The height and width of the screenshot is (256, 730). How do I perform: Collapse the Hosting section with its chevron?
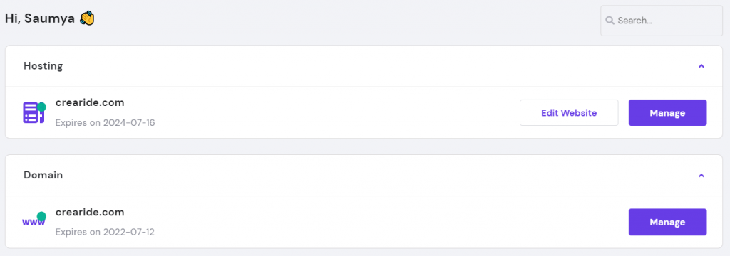pos(701,66)
